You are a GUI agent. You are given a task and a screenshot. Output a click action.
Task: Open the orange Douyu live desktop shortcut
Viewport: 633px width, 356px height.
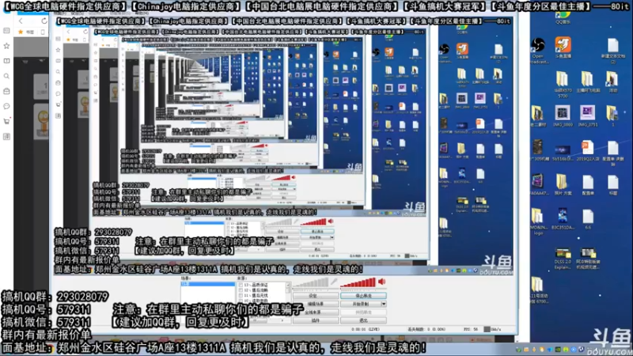click(563, 48)
